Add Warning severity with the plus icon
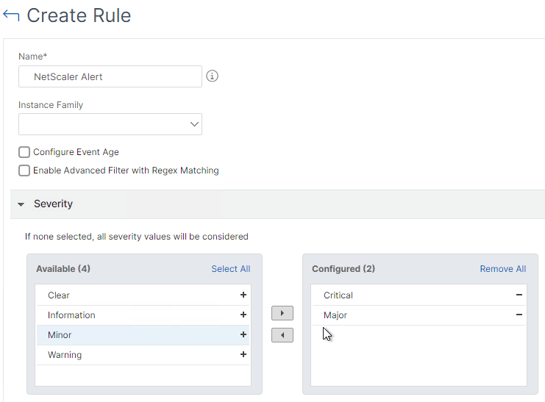The width and height of the screenshot is (545, 402). pyautogui.click(x=243, y=354)
